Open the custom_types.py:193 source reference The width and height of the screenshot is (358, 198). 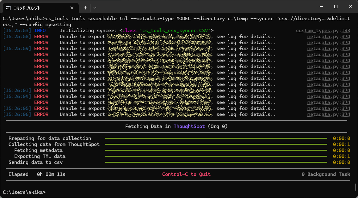(x=323, y=31)
